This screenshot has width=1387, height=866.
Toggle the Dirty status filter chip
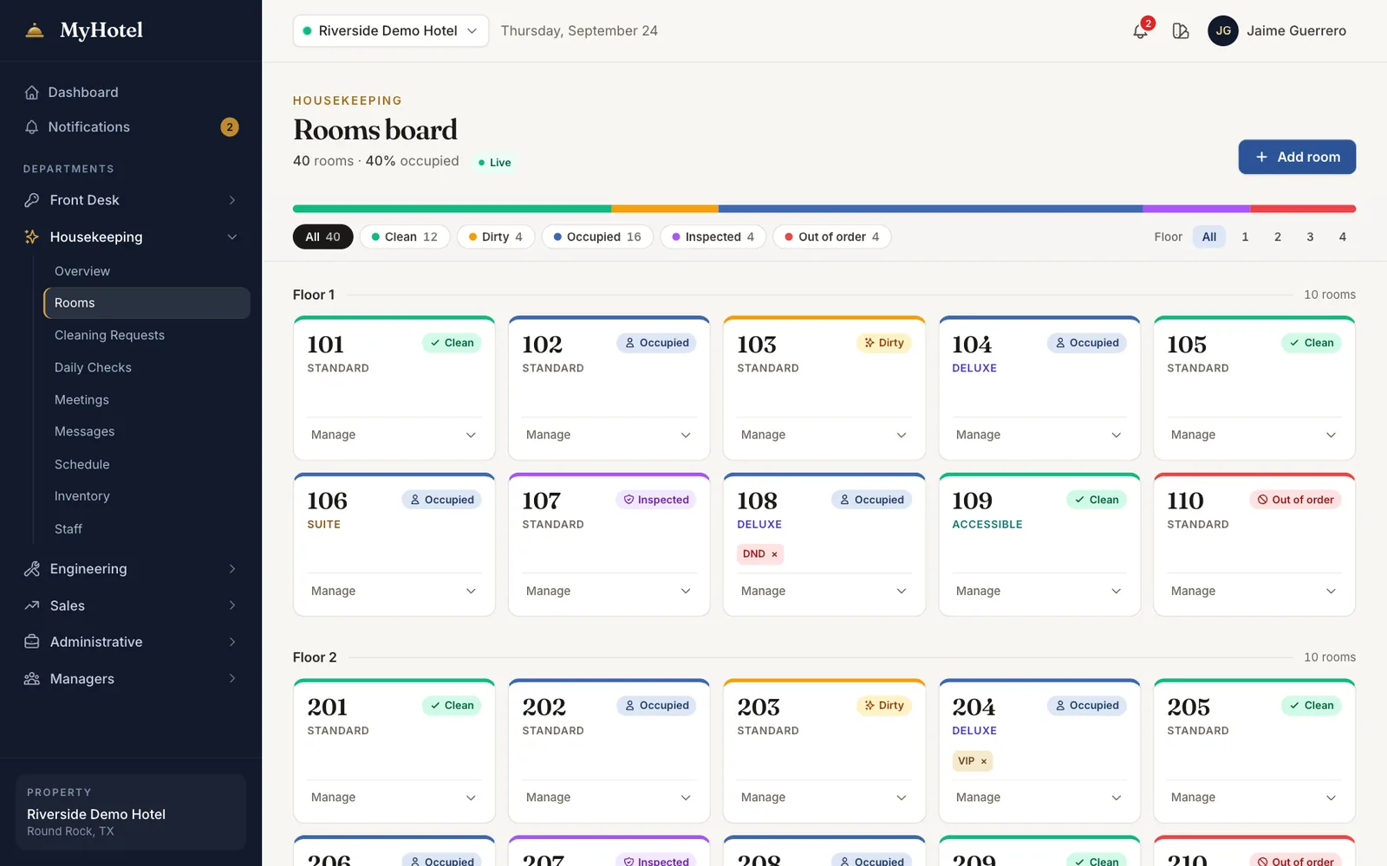tap(496, 237)
